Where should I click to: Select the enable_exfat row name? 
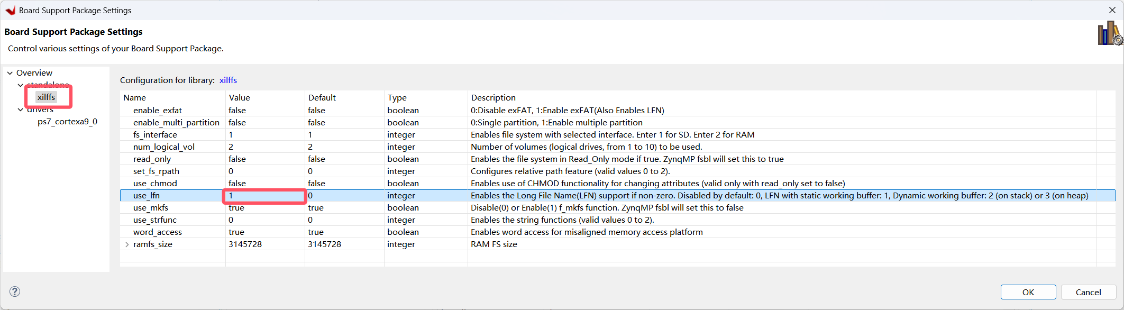coord(157,111)
